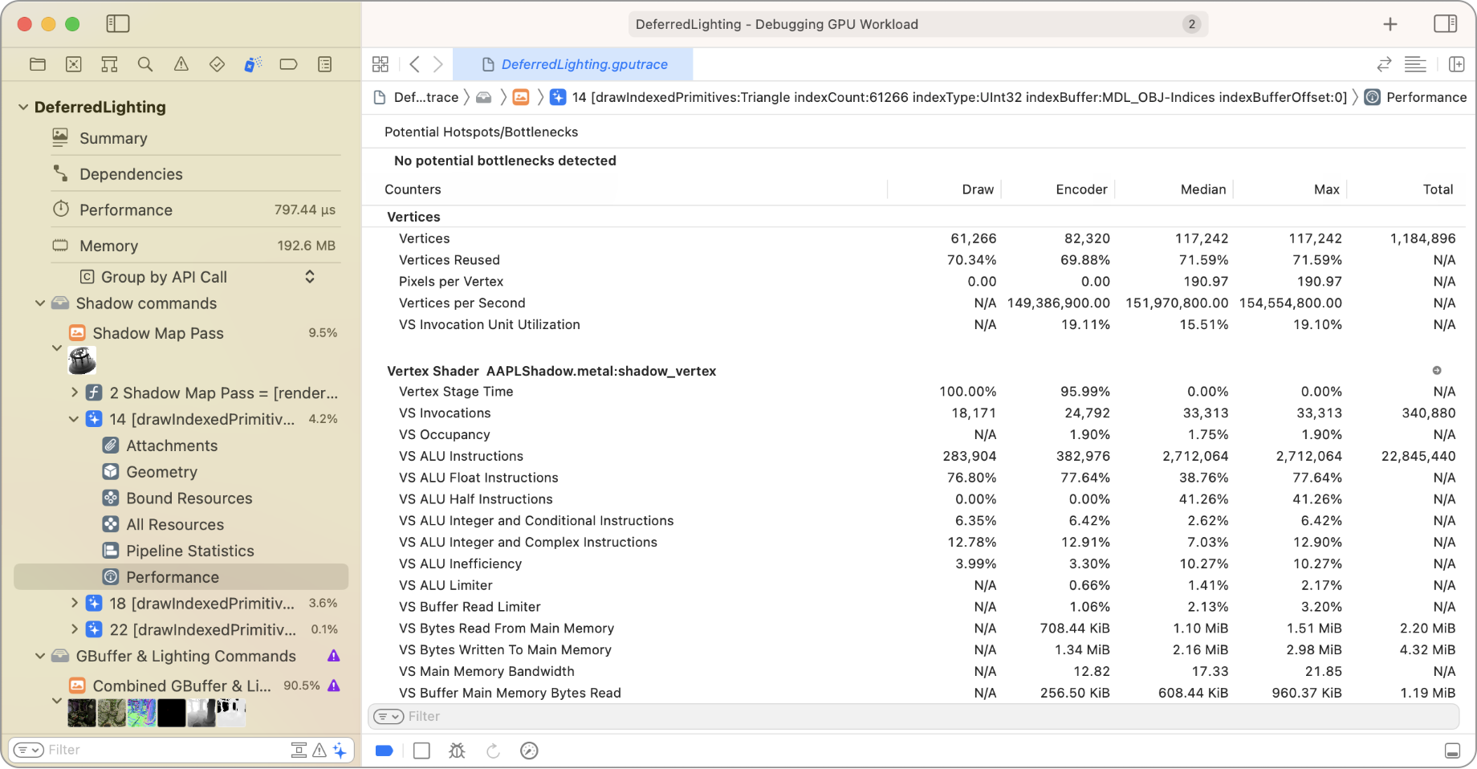Click the debug bug icon in bottom bar
The height and width of the screenshot is (769, 1477).
pos(457,751)
